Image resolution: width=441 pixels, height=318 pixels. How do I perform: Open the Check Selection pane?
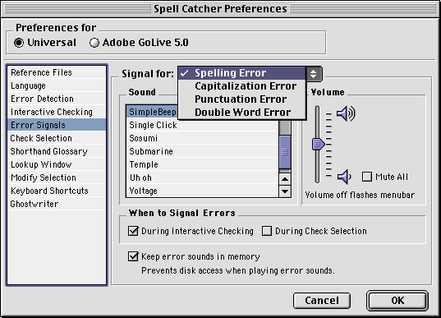coord(57,138)
